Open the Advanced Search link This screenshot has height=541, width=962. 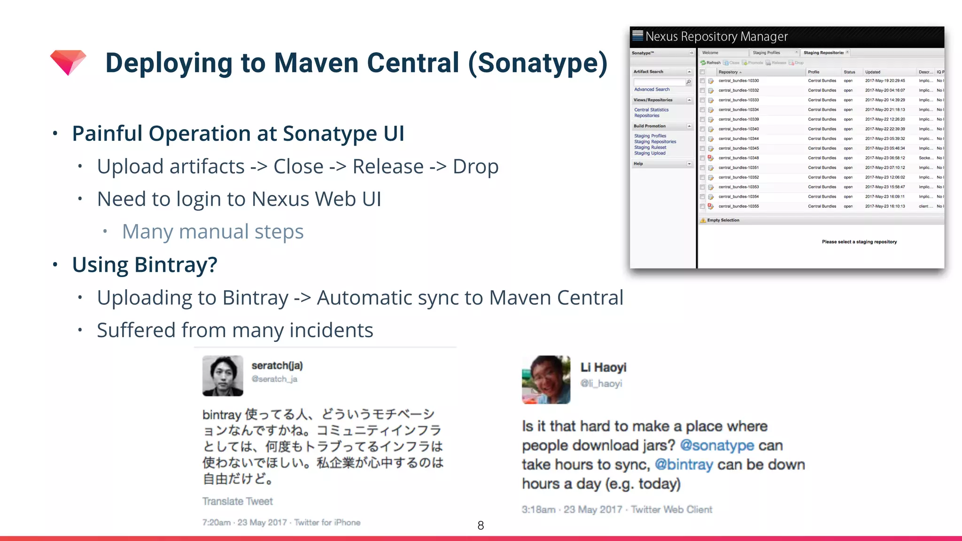[652, 89]
